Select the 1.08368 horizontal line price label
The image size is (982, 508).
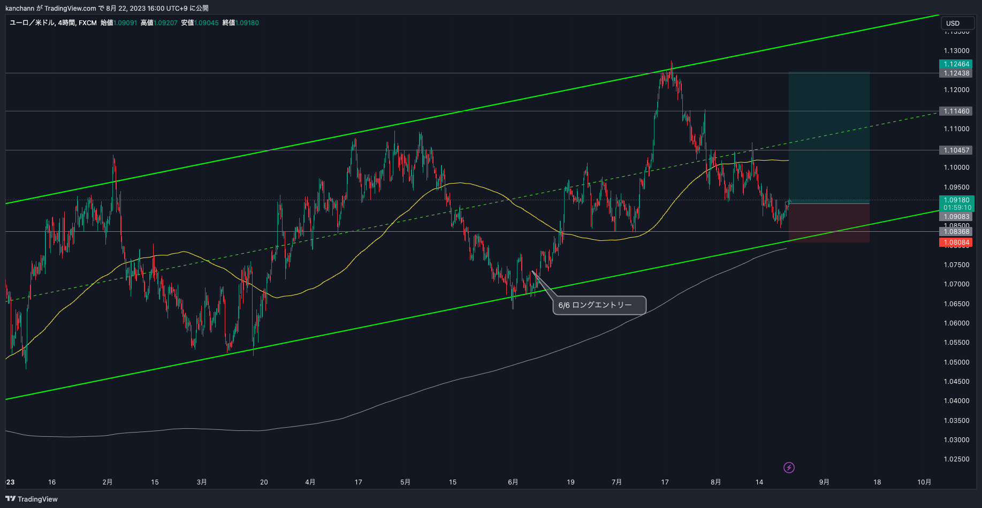pyautogui.click(x=956, y=232)
